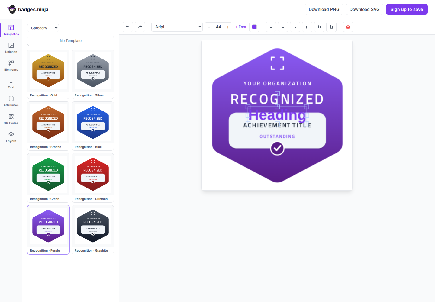Choose the Recognition · Blue template
Image resolution: width=435 pixels, height=302 pixels.
(93, 126)
